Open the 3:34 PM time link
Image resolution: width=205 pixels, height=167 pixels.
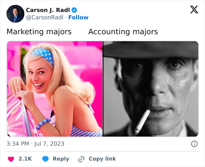point(18,144)
